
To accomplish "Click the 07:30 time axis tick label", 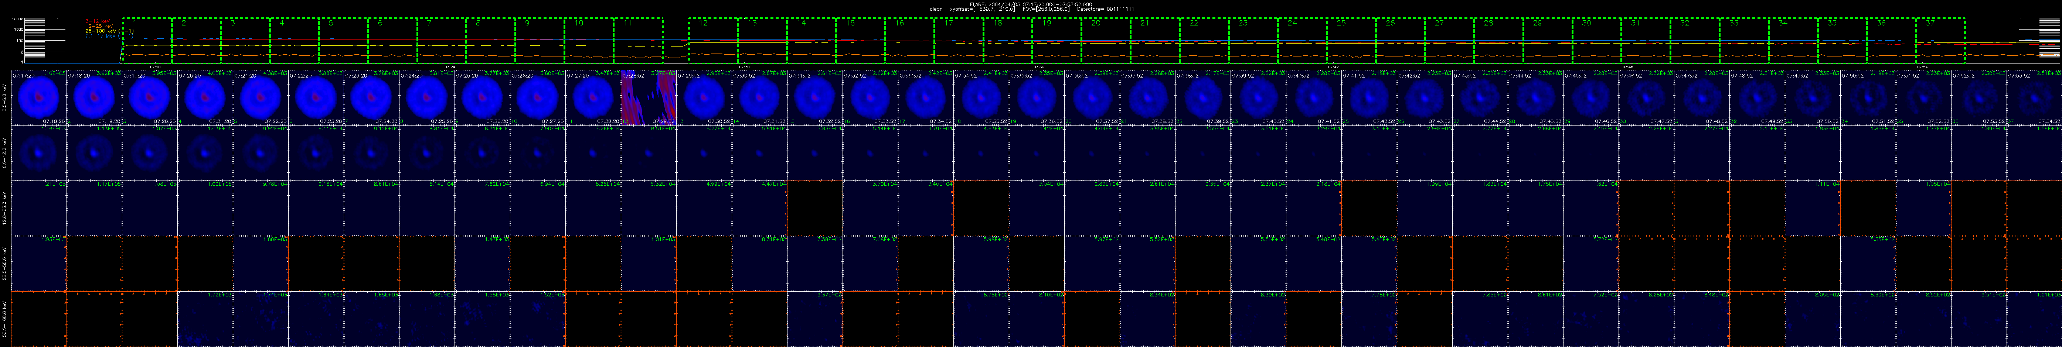I will [x=745, y=67].
